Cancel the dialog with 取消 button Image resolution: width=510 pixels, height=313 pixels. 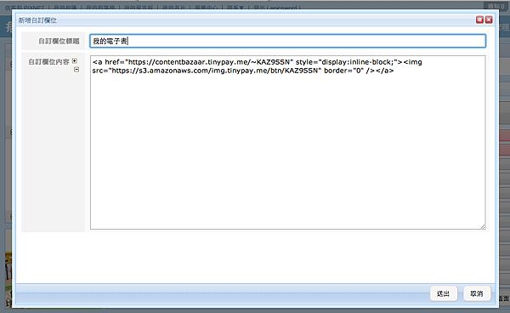[x=477, y=293]
